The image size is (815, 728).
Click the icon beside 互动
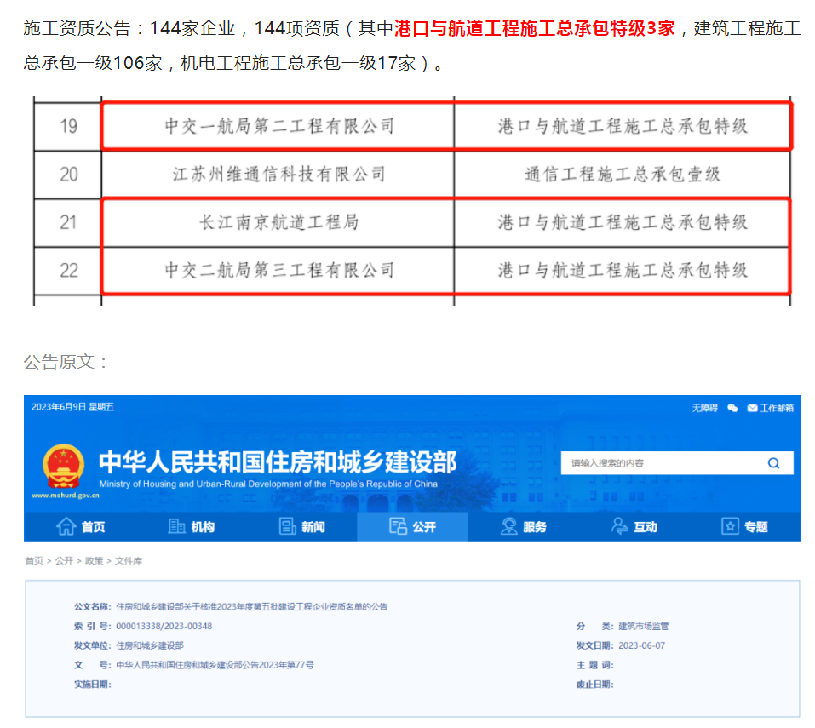click(619, 526)
